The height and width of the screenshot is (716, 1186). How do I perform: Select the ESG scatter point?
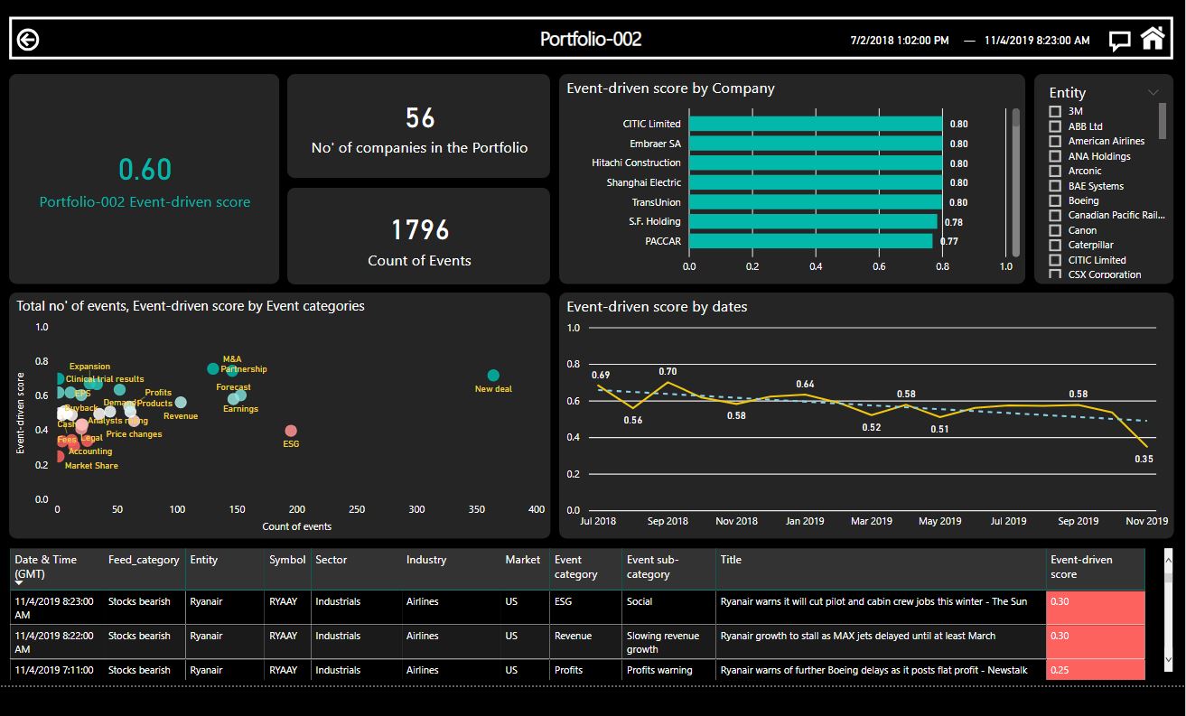(x=291, y=432)
